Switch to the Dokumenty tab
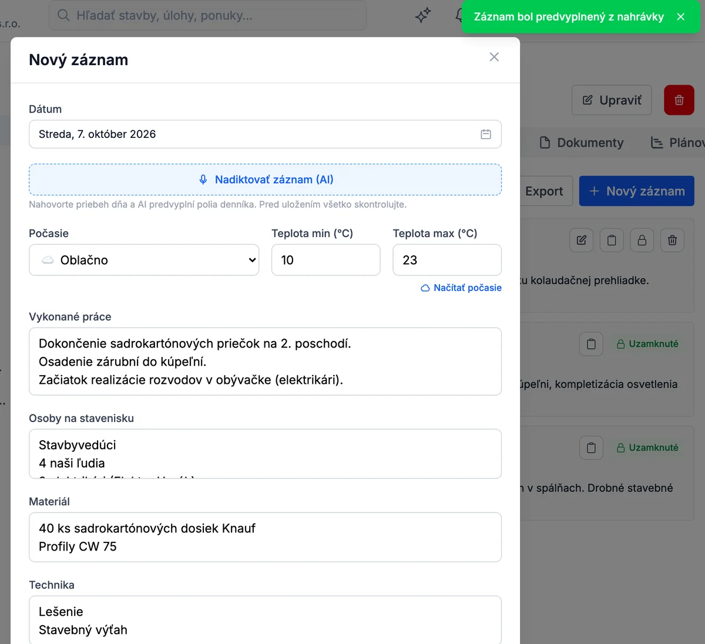 [582, 143]
